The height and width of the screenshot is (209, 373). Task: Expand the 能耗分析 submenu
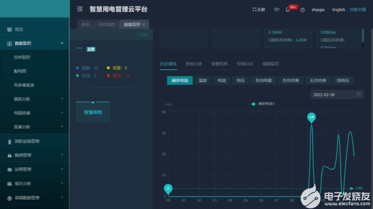(x=35, y=99)
